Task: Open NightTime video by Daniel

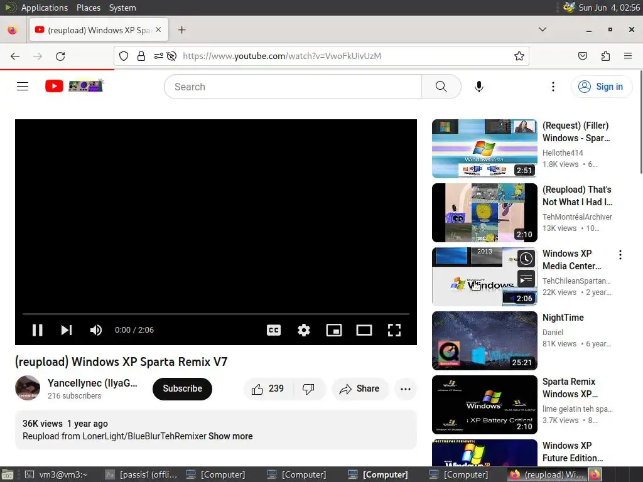Action: (x=485, y=341)
